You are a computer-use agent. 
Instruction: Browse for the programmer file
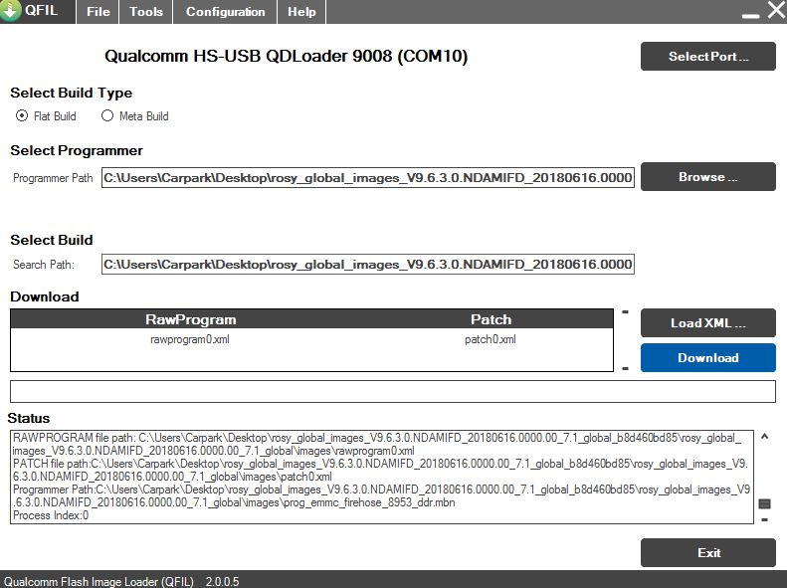click(x=707, y=177)
